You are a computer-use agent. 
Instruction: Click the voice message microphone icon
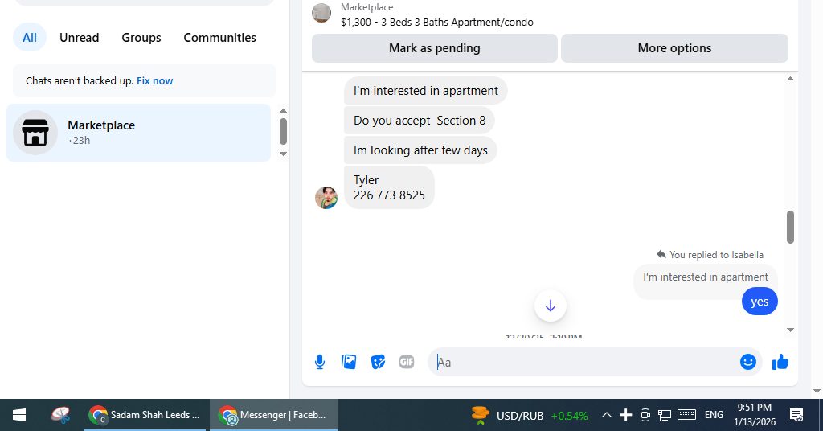pyautogui.click(x=320, y=362)
